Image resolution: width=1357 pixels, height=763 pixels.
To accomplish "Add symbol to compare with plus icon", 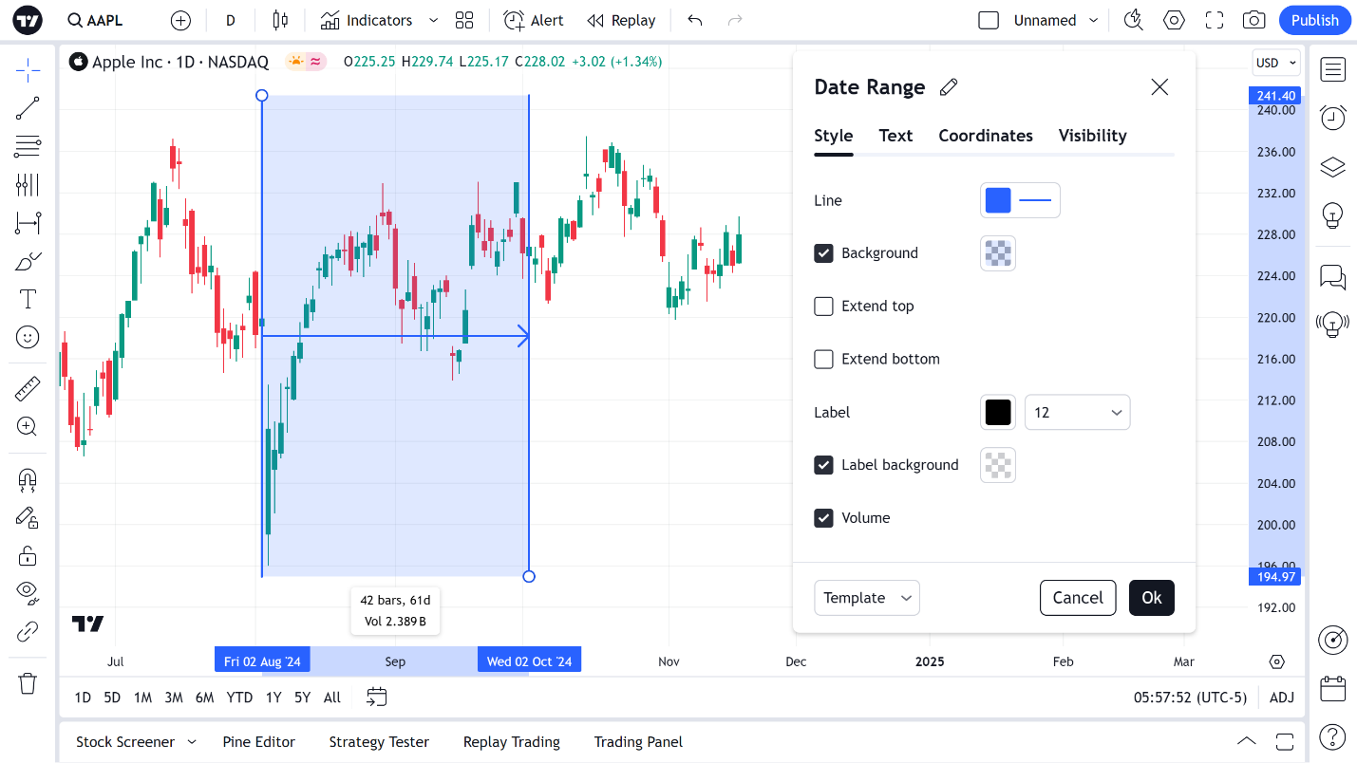I will coord(180,20).
